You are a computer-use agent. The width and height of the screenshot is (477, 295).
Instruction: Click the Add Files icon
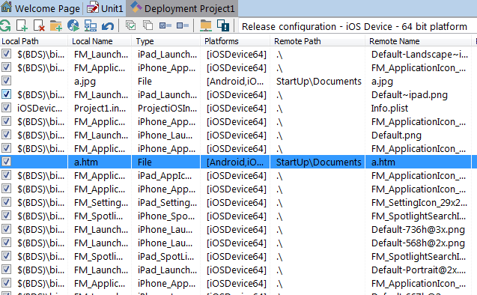pos(22,26)
